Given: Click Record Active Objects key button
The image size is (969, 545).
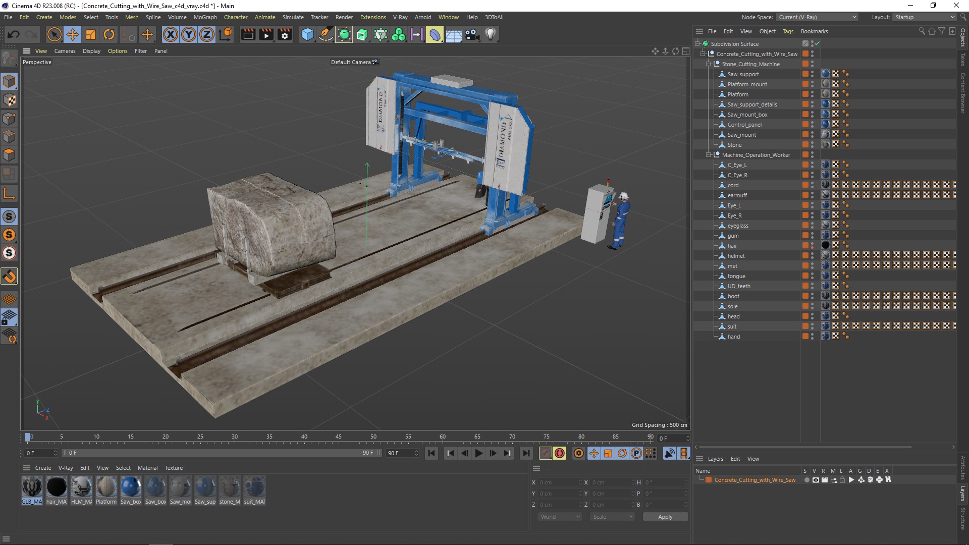Looking at the screenshot, I should tap(546, 453).
